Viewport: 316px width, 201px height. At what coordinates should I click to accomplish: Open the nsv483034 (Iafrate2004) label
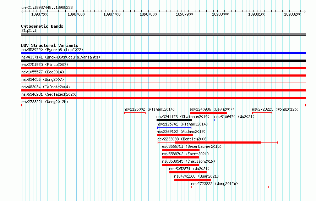46,87
